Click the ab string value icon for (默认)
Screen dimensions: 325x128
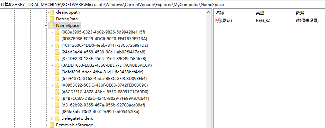pos(218,20)
